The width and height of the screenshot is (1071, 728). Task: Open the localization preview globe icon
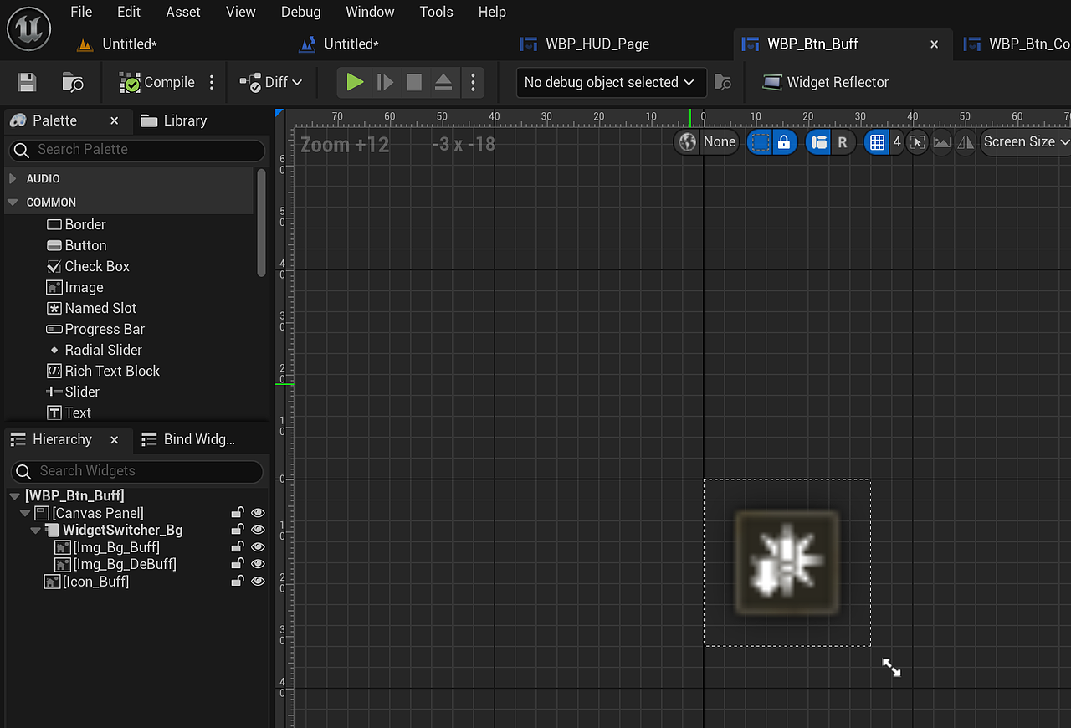coord(688,142)
